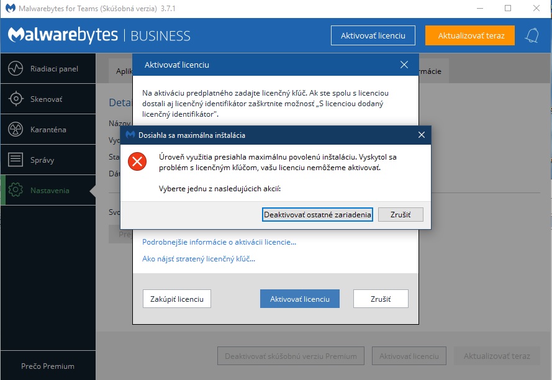552x380 pixels.
Task: Click Aktivovať licenciu in the header
Action: click(373, 35)
